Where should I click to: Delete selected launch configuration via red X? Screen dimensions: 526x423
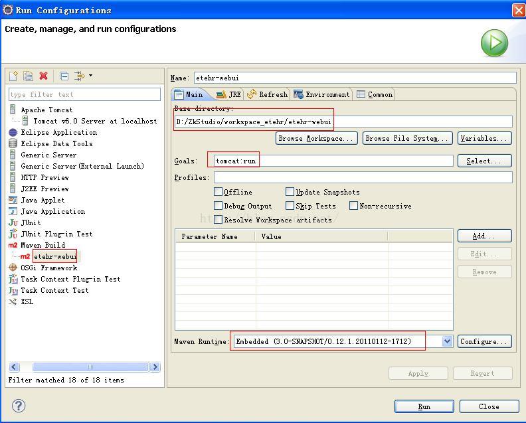43,76
